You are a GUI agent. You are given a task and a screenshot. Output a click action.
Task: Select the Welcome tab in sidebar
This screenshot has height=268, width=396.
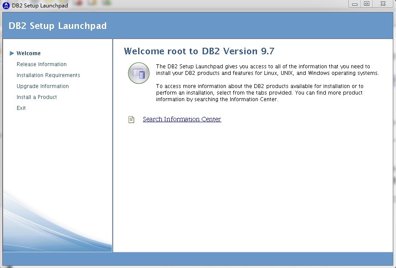click(x=29, y=53)
